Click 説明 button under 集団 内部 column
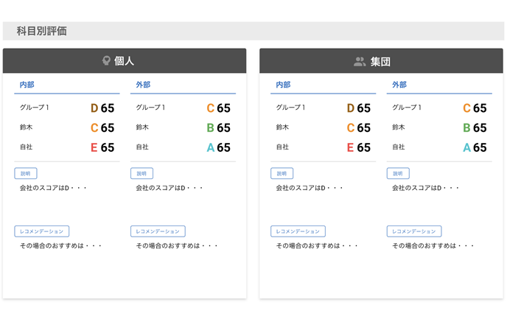This screenshot has width=507, height=322. 282,174
